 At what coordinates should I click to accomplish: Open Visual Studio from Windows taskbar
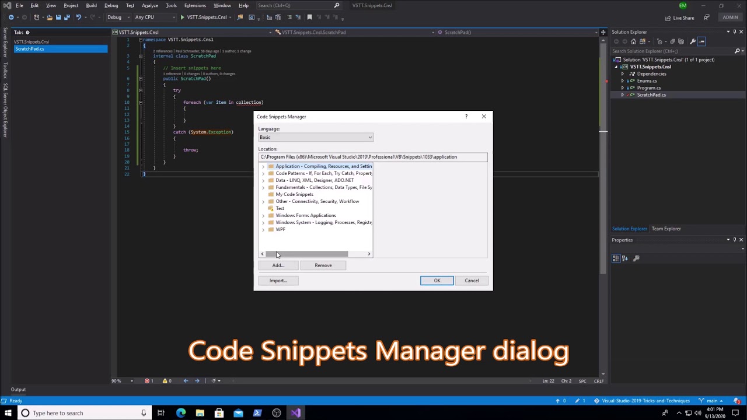pos(296,413)
